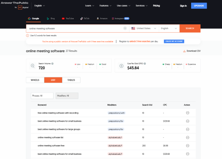Expand the Features menu

tap(105, 6)
